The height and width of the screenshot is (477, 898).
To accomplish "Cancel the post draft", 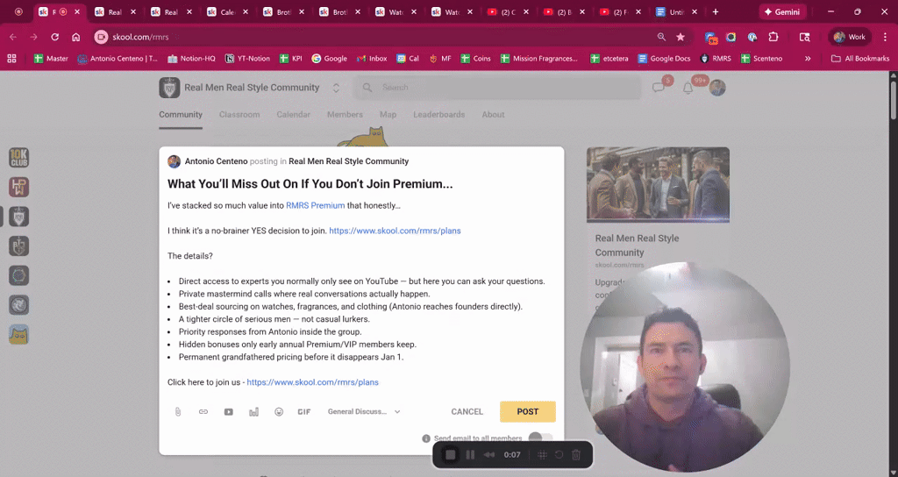I will point(467,412).
